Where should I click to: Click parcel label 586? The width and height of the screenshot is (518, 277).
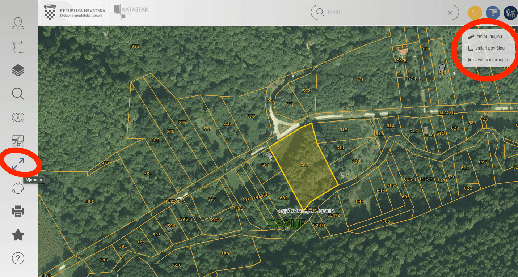[x=104, y=260]
